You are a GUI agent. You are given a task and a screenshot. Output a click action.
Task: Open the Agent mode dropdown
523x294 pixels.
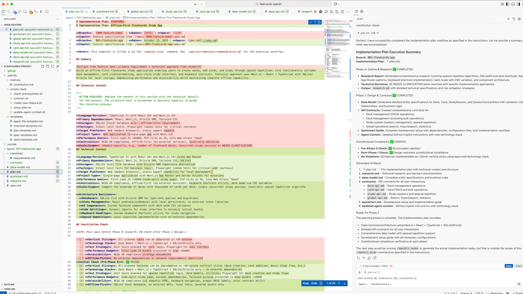coord(363,284)
